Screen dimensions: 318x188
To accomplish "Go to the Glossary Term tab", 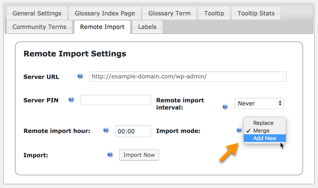I will coord(169,13).
